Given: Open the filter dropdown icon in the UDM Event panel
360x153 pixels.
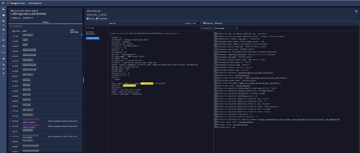Looking at the screenshot, I should pyautogui.click(x=237, y=28).
